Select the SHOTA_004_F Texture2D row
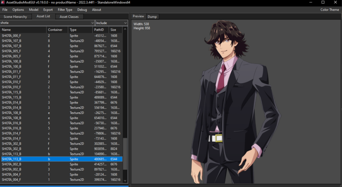Image resolution: width=342 pixels, height=187 pixels. pyautogui.click(x=62, y=179)
